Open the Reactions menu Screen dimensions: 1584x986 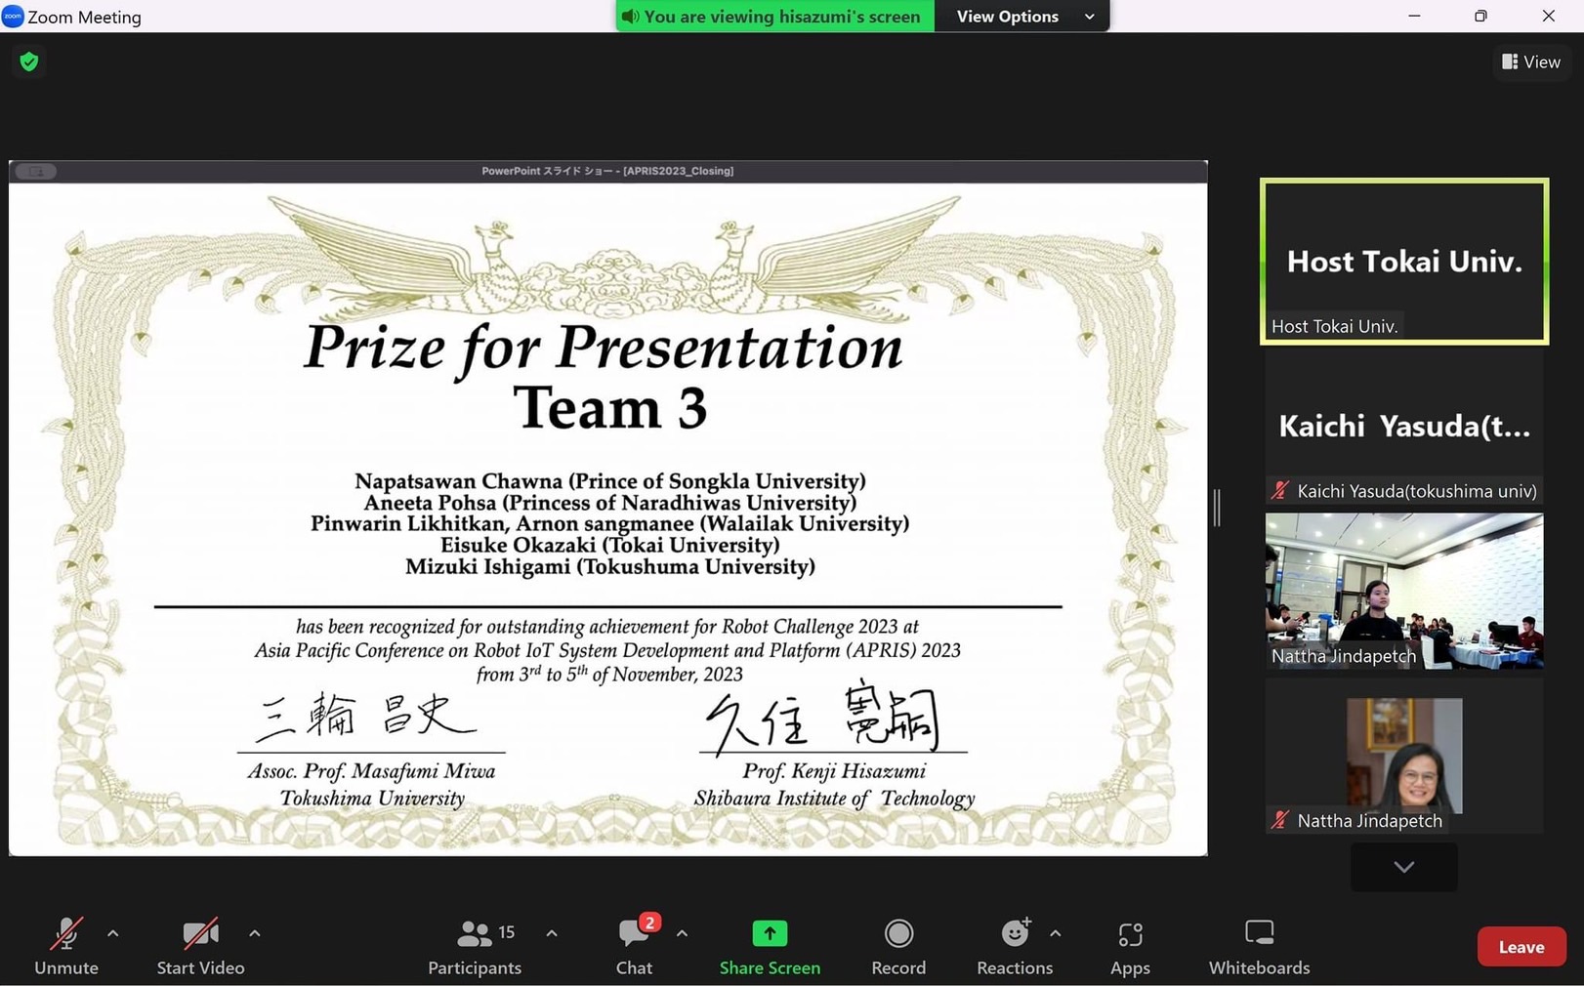coord(1015,946)
